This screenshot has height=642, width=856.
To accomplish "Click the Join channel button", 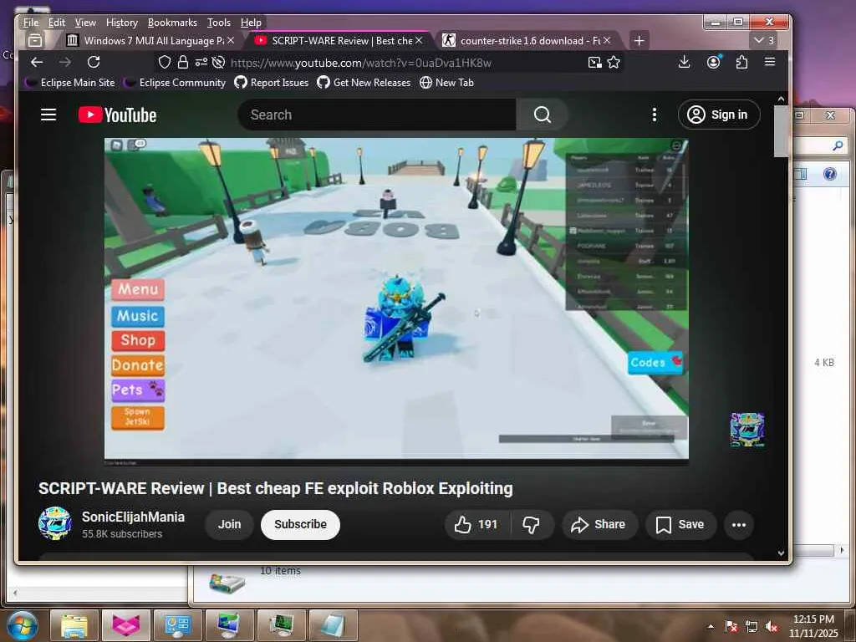I will coord(229,525).
